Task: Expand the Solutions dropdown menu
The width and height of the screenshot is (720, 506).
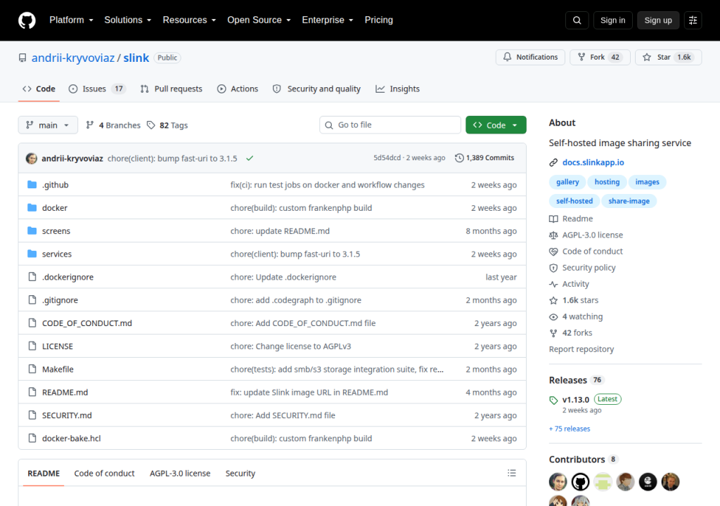Action: (128, 20)
